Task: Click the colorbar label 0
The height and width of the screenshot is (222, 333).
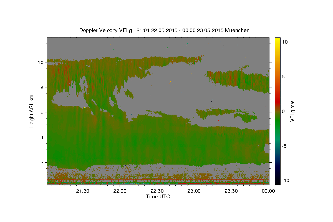Action: tap(284, 111)
